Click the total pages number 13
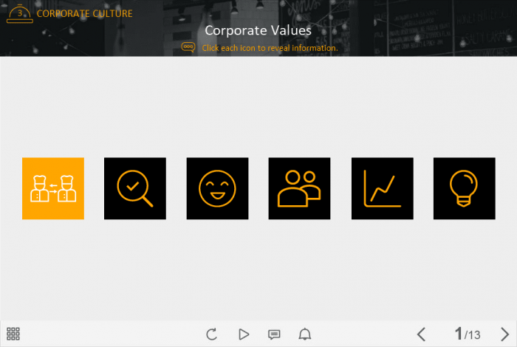Viewport: 517px width, 347px height. pyautogui.click(x=474, y=335)
